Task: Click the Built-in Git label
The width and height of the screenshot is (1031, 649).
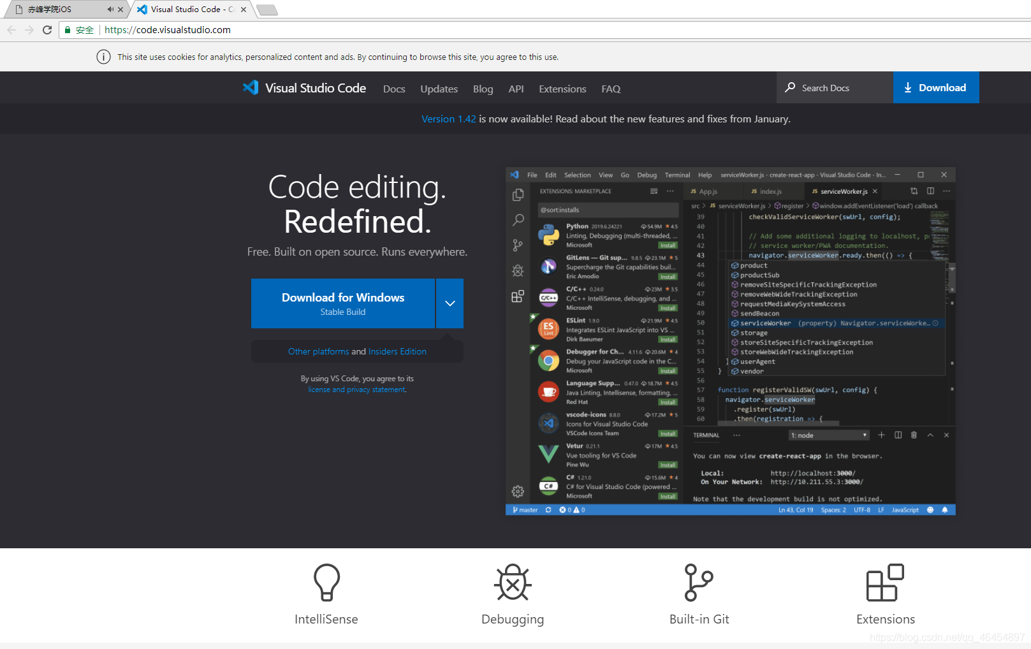Action: tap(699, 619)
